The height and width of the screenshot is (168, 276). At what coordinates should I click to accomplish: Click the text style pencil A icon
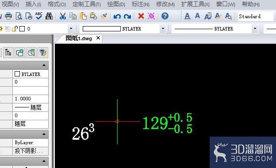(218, 16)
